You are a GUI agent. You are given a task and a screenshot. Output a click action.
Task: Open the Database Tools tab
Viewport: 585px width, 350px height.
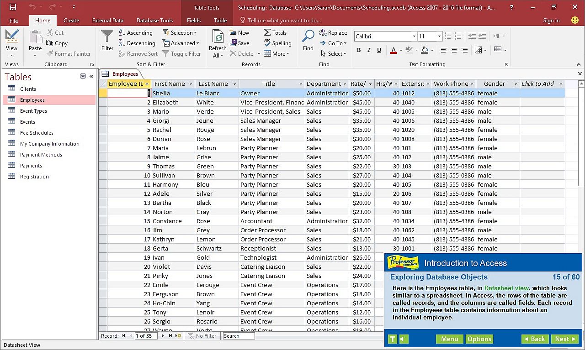click(x=154, y=21)
